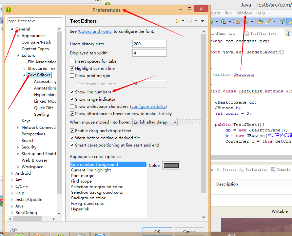Open the hover behavior 'Enrich after delay' dropdown

pyautogui.click(x=155, y=122)
